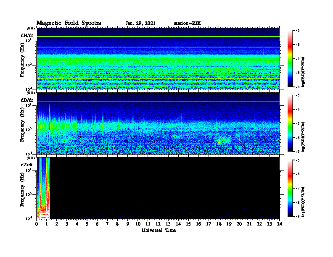The image size is (333, 257).
Task: Click the light-blue horizontal line in the dD/dt spectrogram
Action: [x=158, y=101]
